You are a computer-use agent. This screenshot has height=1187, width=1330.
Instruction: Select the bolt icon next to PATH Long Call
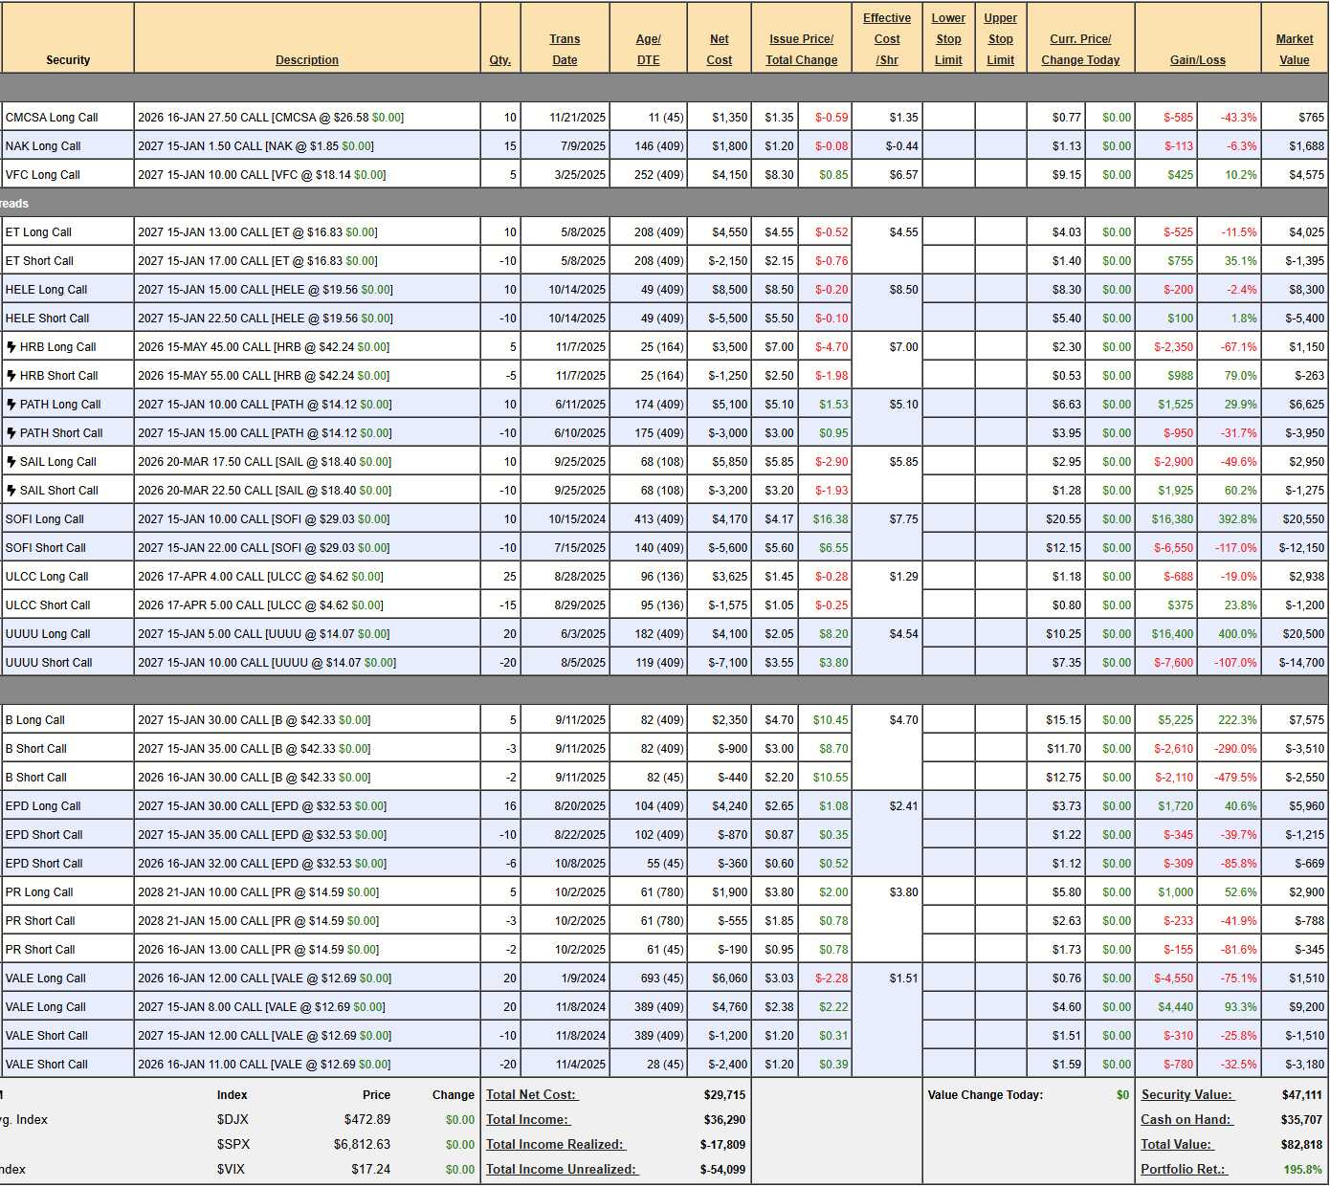click(x=11, y=405)
